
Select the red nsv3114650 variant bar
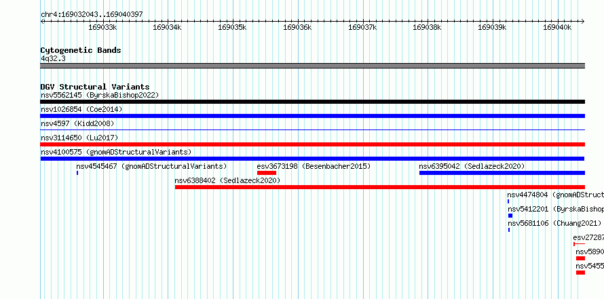pos(312,144)
